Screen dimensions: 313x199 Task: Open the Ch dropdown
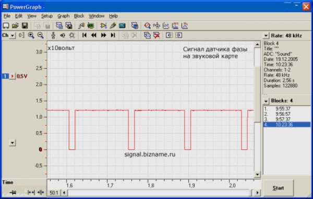point(8,35)
